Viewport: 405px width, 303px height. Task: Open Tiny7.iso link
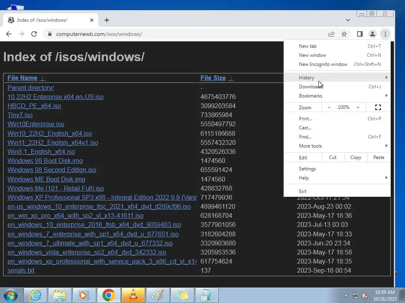click(x=20, y=115)
